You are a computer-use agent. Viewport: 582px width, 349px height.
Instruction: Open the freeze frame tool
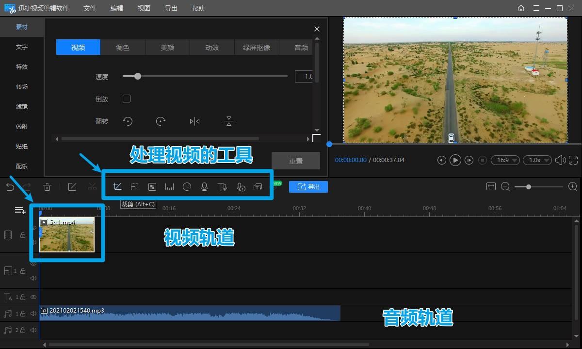169,187
